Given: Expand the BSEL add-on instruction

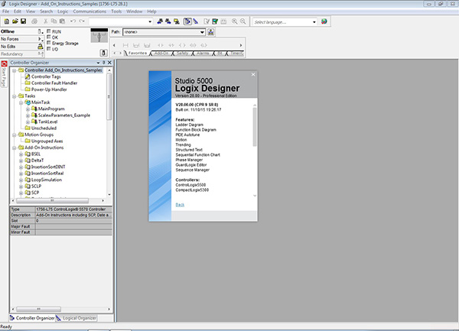Looking at the screenshot, I should pyautogui.click(x=21, y=154).
